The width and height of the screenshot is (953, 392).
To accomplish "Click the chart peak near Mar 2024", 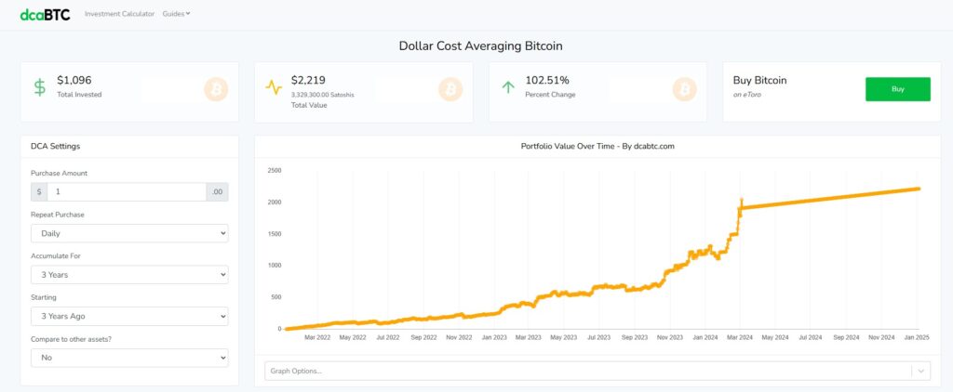I will 741,200.
